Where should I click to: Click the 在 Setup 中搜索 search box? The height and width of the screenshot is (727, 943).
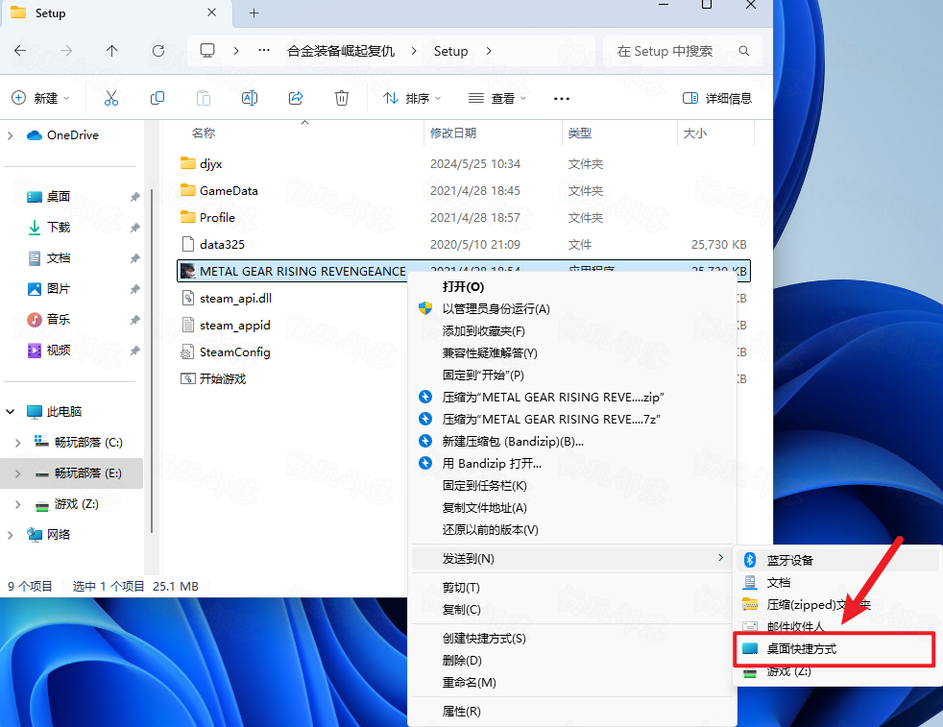click(x=682, y=51)
